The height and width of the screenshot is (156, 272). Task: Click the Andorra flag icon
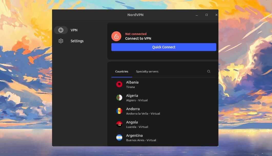coord(119,111)
